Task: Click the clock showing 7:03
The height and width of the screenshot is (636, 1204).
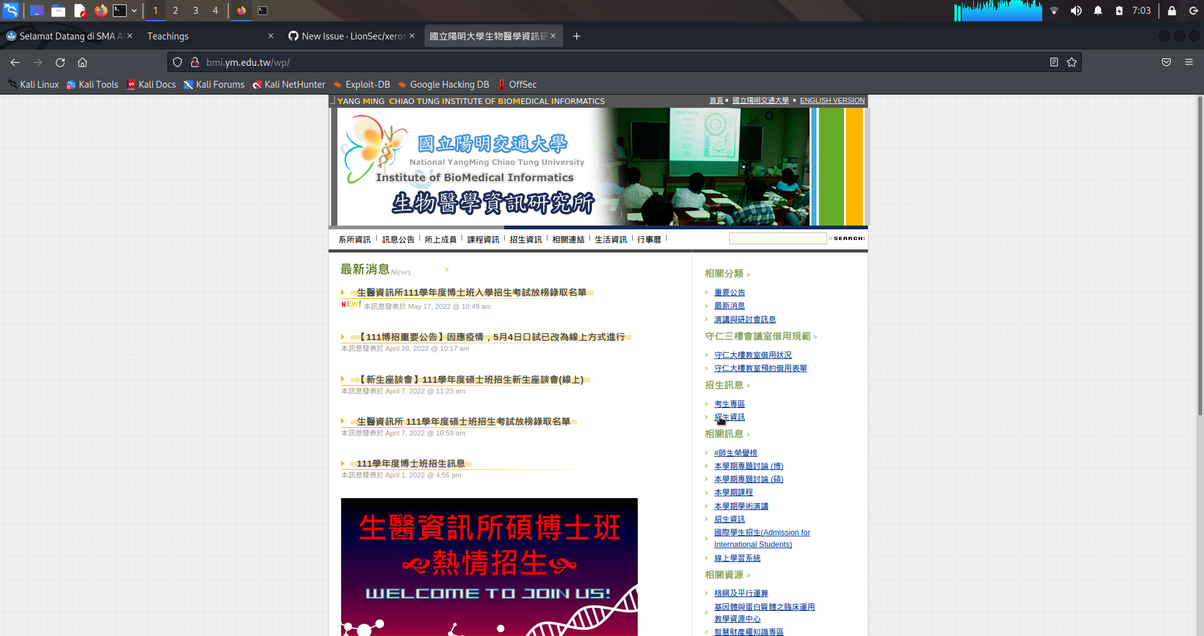Action: (x=1141, y=11)
